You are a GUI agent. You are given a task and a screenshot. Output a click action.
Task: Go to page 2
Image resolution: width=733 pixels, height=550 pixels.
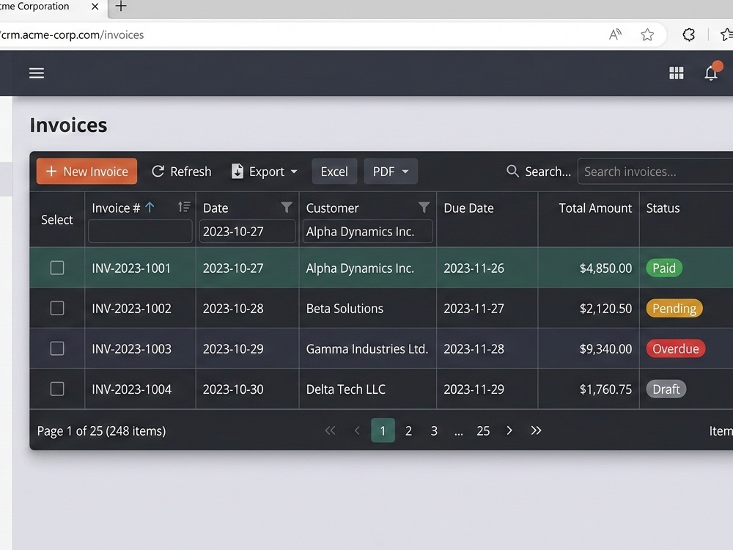(x=408, y=430)
